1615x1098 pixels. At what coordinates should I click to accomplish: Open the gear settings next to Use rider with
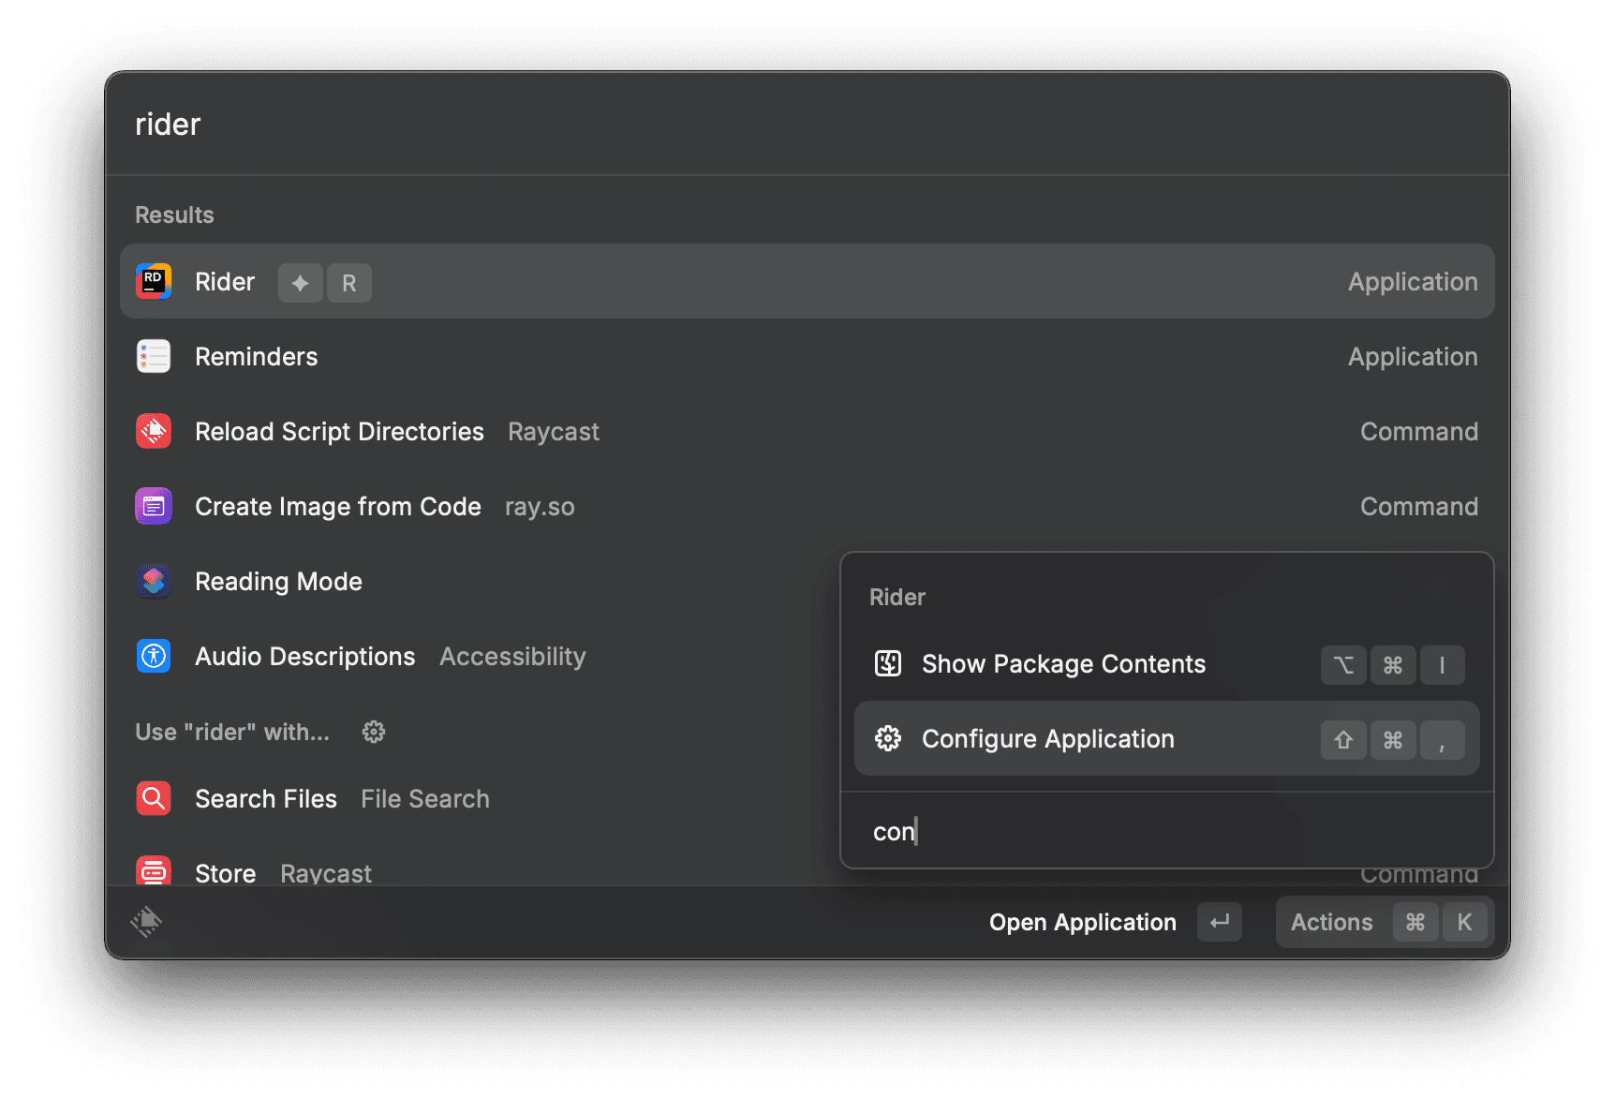pos(373,732)
